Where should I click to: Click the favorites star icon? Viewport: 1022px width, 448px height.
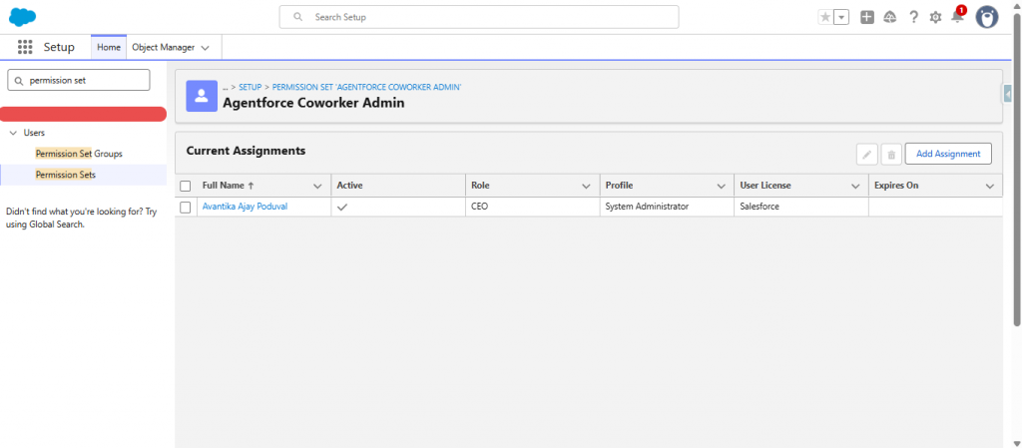coord(825,18)
